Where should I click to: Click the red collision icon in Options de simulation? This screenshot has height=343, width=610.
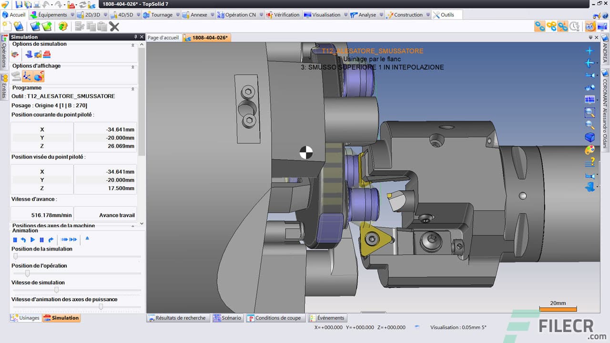(15, 54)
